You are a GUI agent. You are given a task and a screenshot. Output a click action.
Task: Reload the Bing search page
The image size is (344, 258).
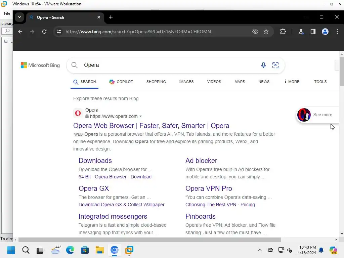coord(44,32)
